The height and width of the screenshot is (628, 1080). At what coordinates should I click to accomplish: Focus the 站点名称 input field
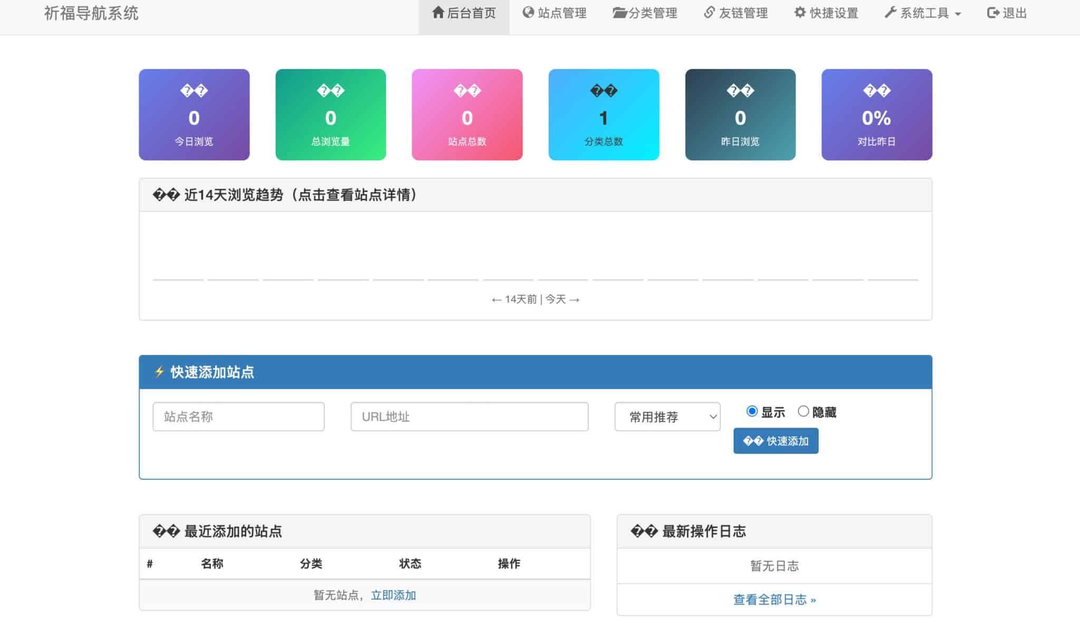tap(238, 417)
